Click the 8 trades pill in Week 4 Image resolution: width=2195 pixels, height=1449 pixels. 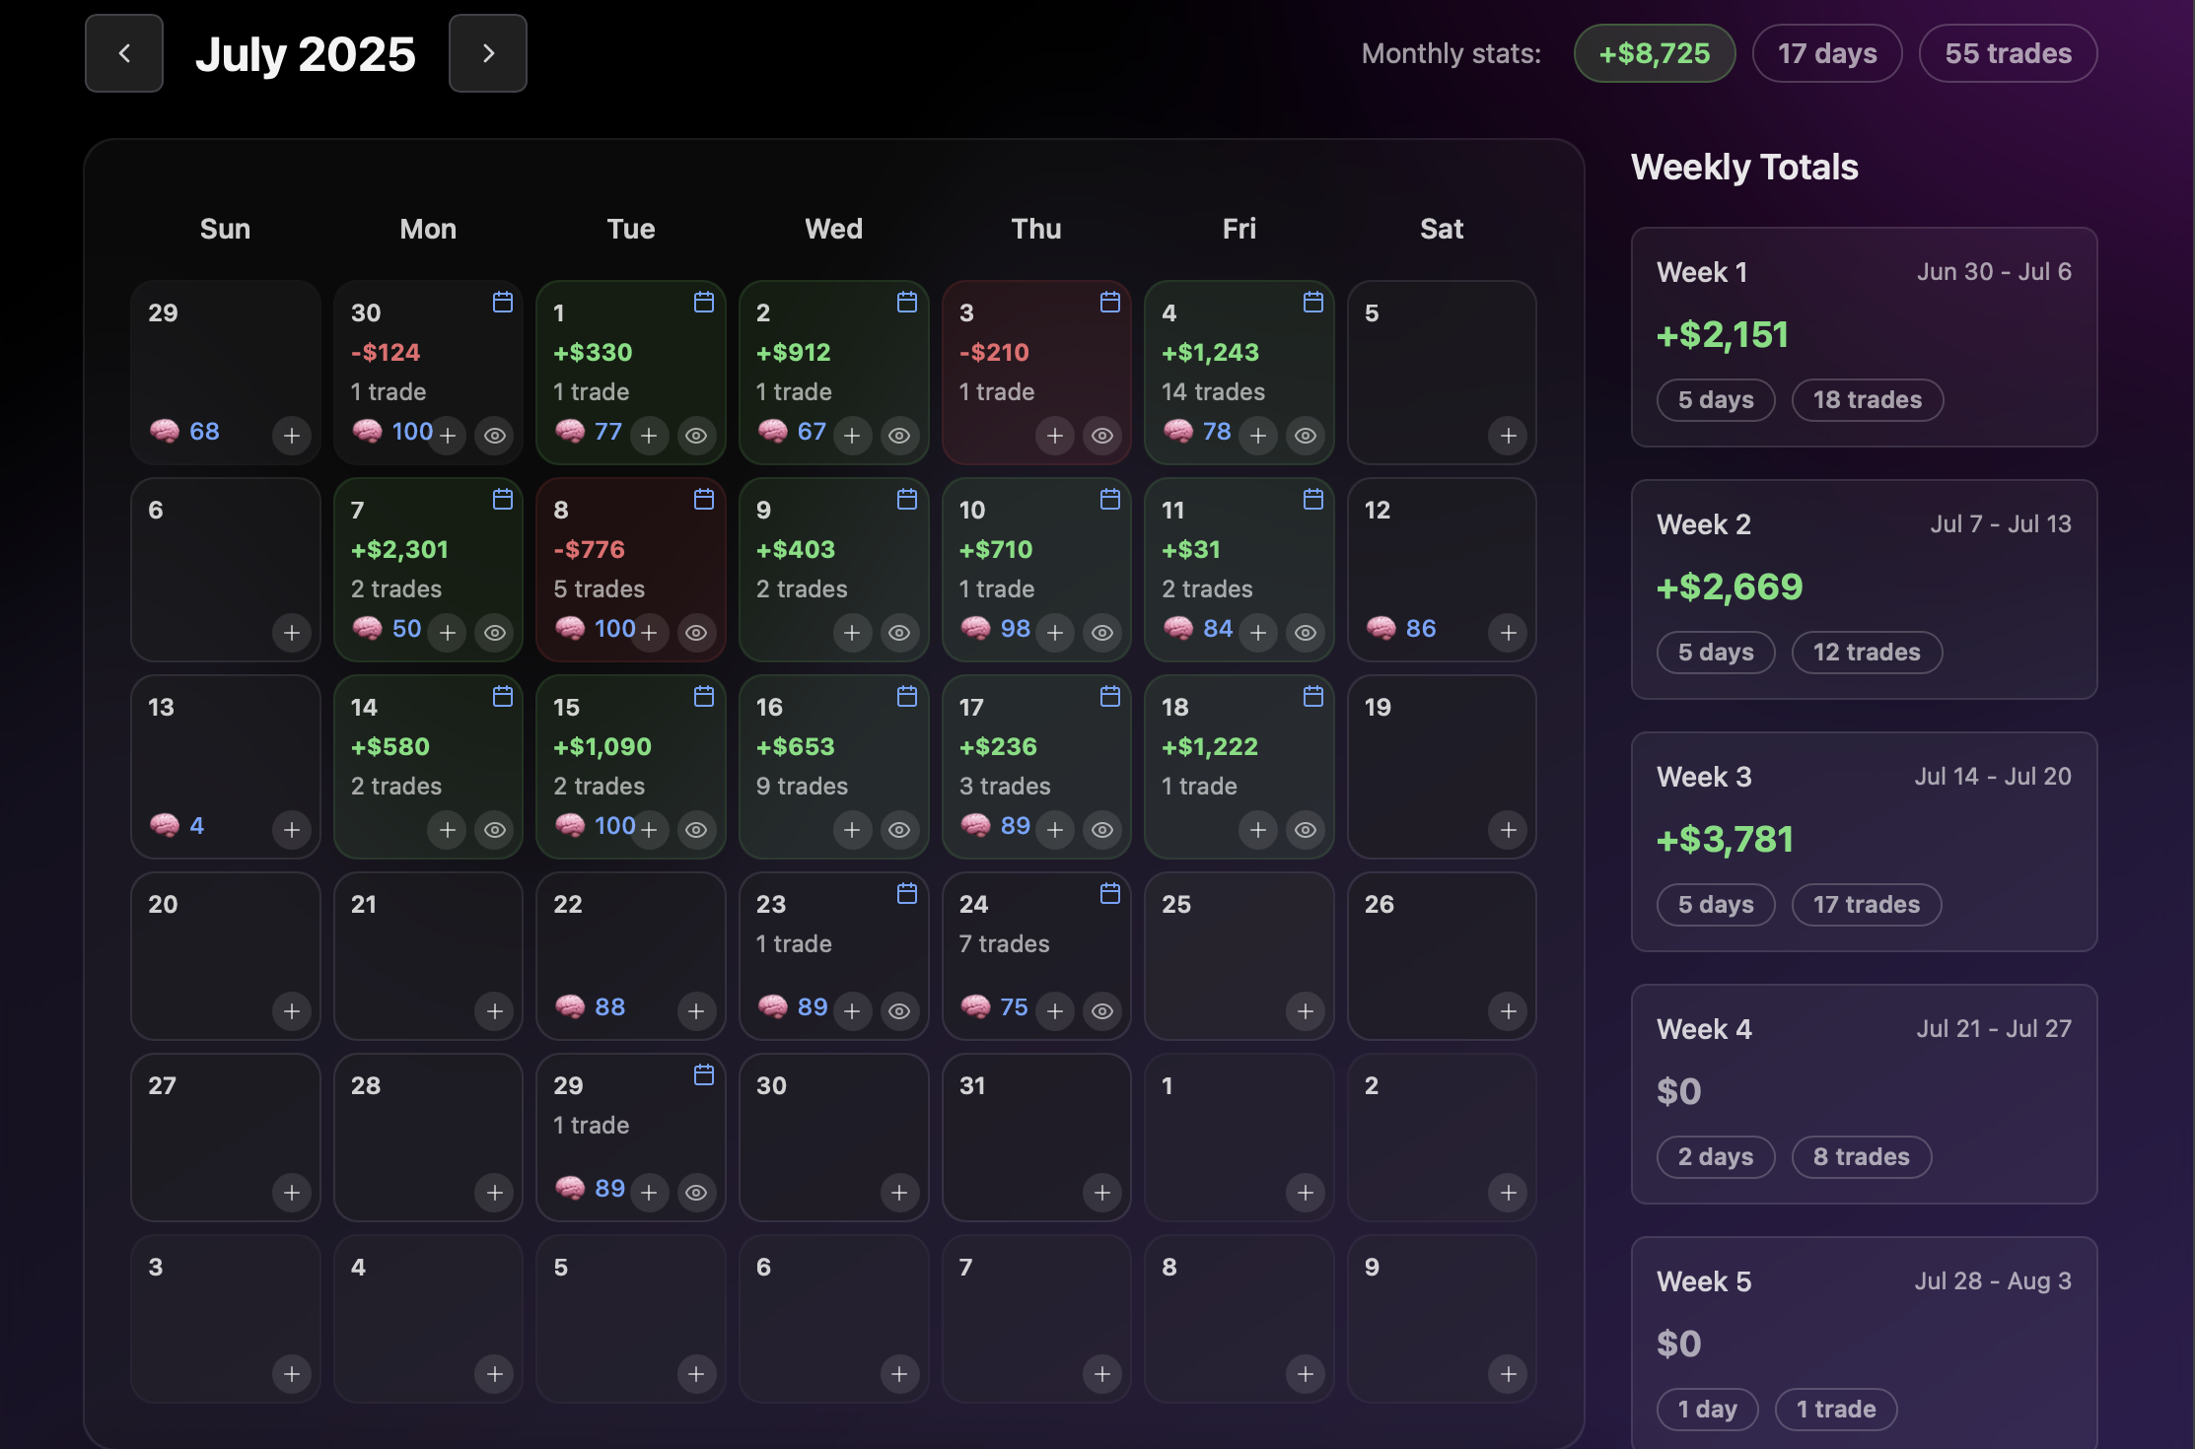click(x=1862, y=1157)
